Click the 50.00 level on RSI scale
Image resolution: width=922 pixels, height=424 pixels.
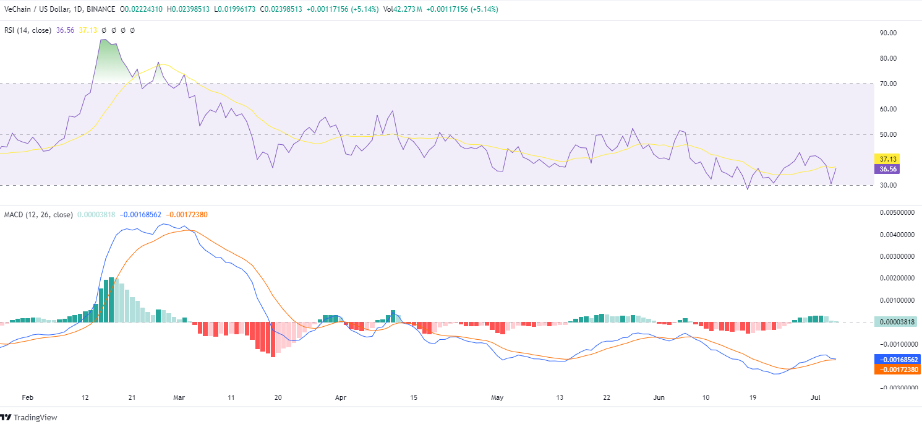887,134
